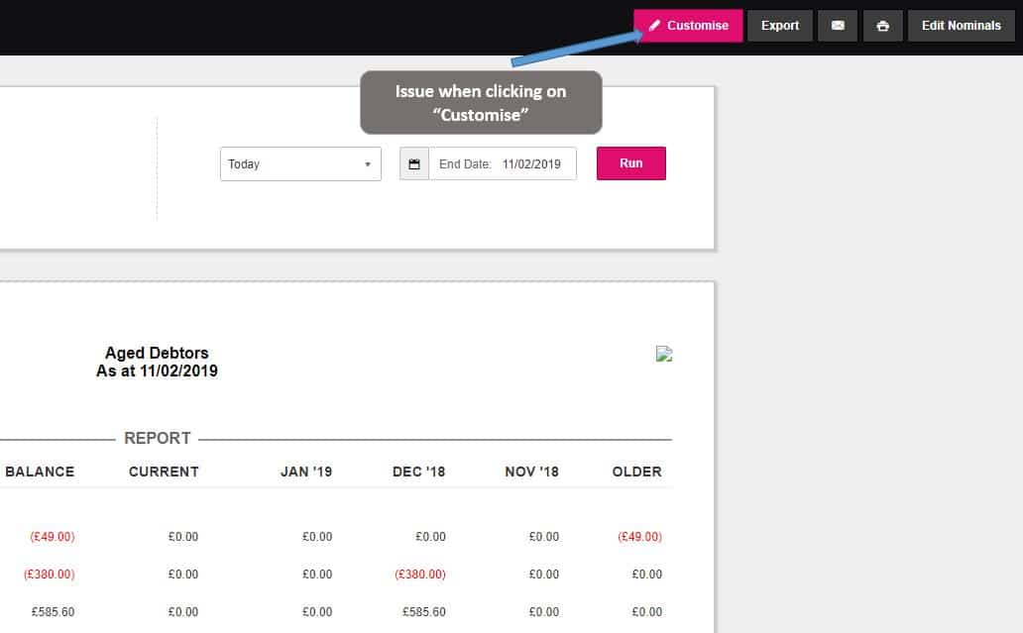Open the Today period dropdown
The width and height of the screenshot is (1023, 633).
coord(299,164)
